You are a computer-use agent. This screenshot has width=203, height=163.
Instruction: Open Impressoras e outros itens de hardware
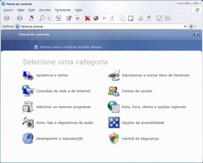coord(155,75)
